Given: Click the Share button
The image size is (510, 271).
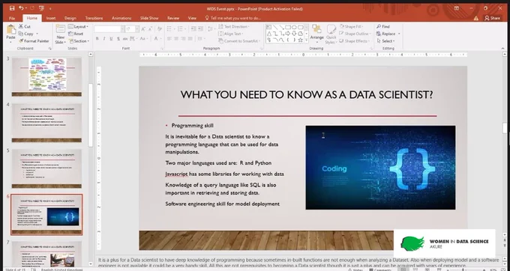Looking at the screenshot, I should point(492,18).
